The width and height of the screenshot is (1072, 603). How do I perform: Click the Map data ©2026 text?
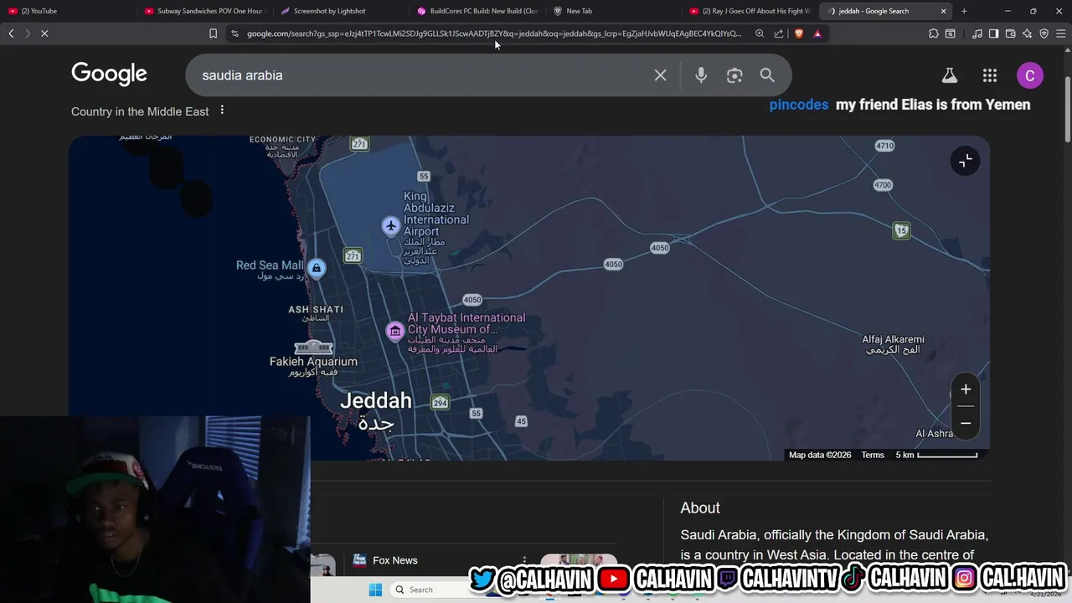point(820,455)
